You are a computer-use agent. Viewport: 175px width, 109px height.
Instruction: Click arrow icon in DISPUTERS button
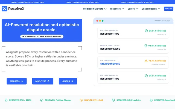[48, 81]
